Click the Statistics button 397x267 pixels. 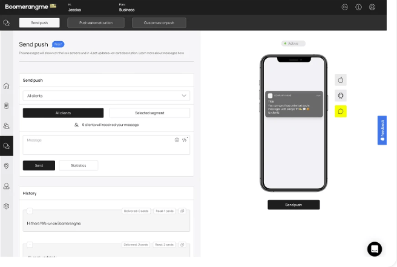pyautogui.click(x=79, y=165)
